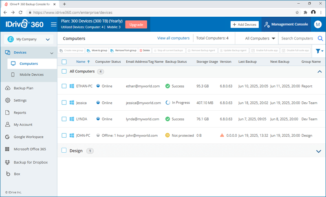Screen dimensions: 326x197
Task: Check the Design group checkbox
Action: [x=64, y=151]
